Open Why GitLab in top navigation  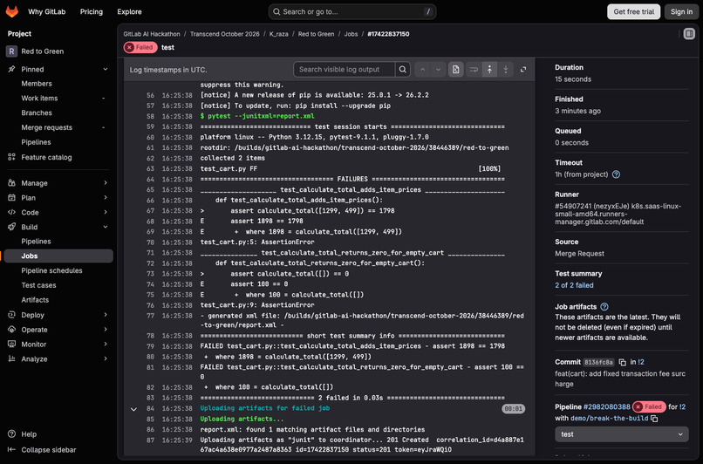click(x=46, y=11)
